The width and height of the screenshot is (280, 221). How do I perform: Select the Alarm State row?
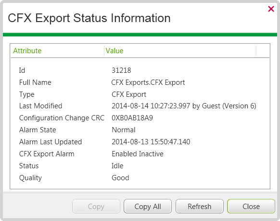coord(140,130)
